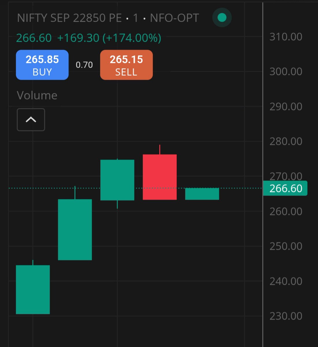Select the tall green candle spanning 246 to 263
This screenshot has width=318, height=347.
(x=75, y=230)
